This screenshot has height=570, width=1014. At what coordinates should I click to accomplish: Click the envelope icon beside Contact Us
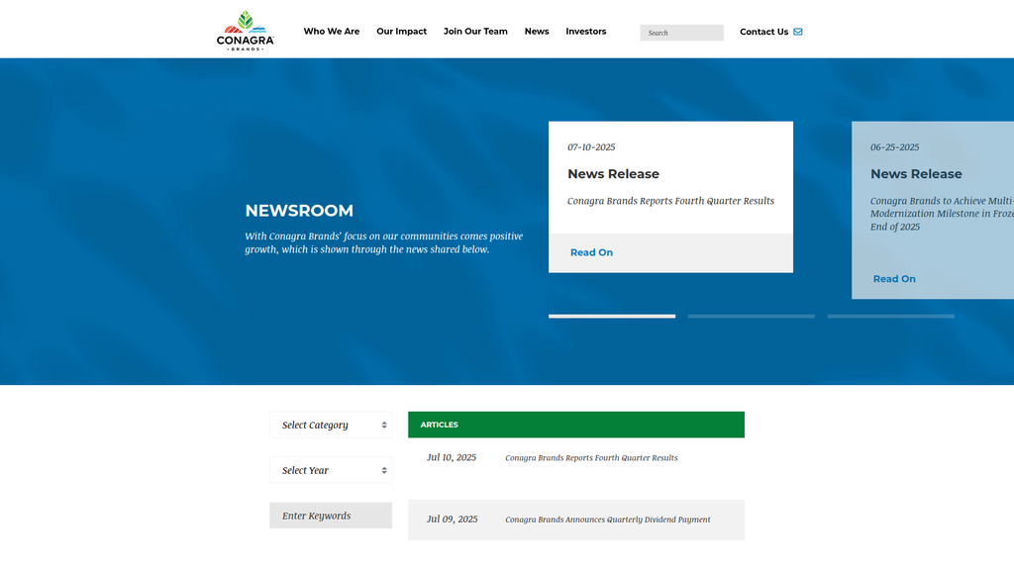click(x=798, y=32)
